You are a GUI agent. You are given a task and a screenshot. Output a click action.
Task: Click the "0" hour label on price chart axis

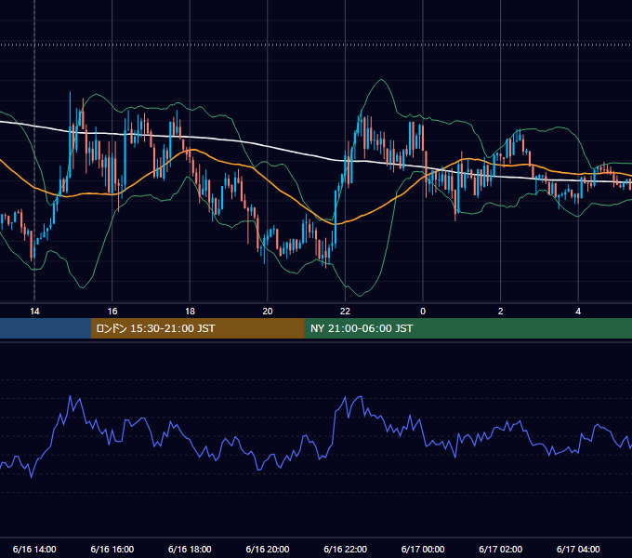click(423, 312)
